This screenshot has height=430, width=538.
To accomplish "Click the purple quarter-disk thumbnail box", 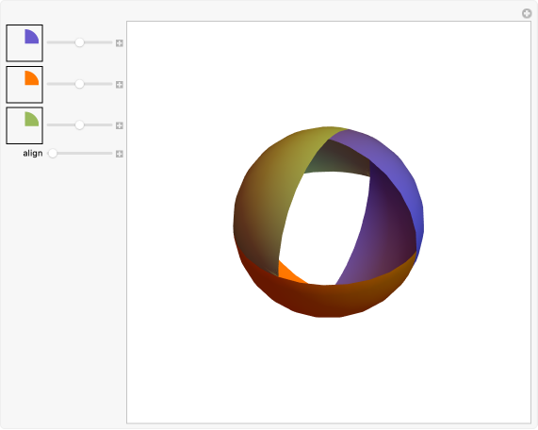I will pyautogui.click(x=24, y=43).
